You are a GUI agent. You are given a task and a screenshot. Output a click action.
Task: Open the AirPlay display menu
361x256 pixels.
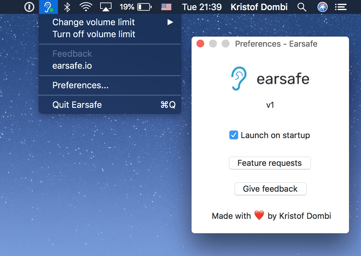pos(106,7)
